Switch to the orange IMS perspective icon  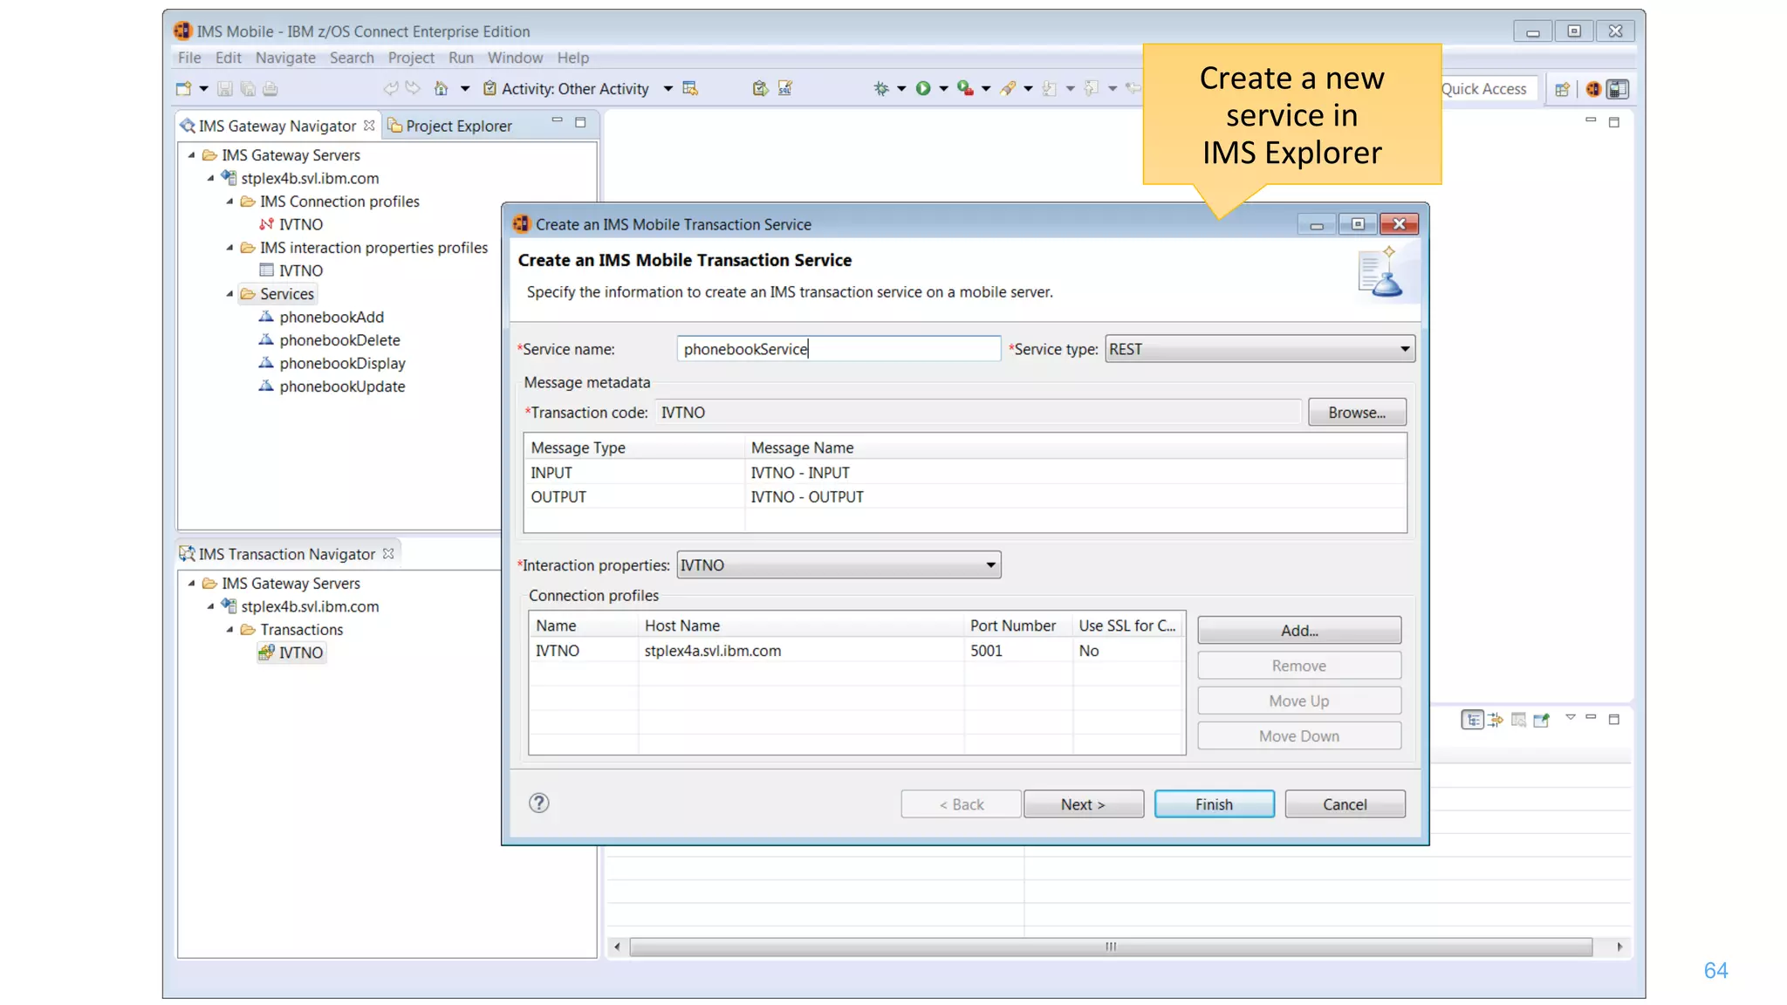(1593, 89)
